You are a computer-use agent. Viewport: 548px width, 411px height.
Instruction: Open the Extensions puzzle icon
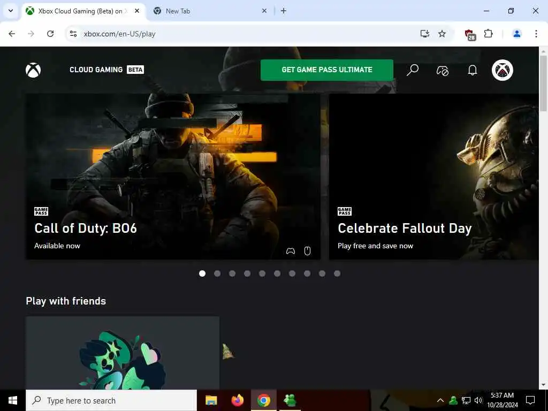click(488, 34)
